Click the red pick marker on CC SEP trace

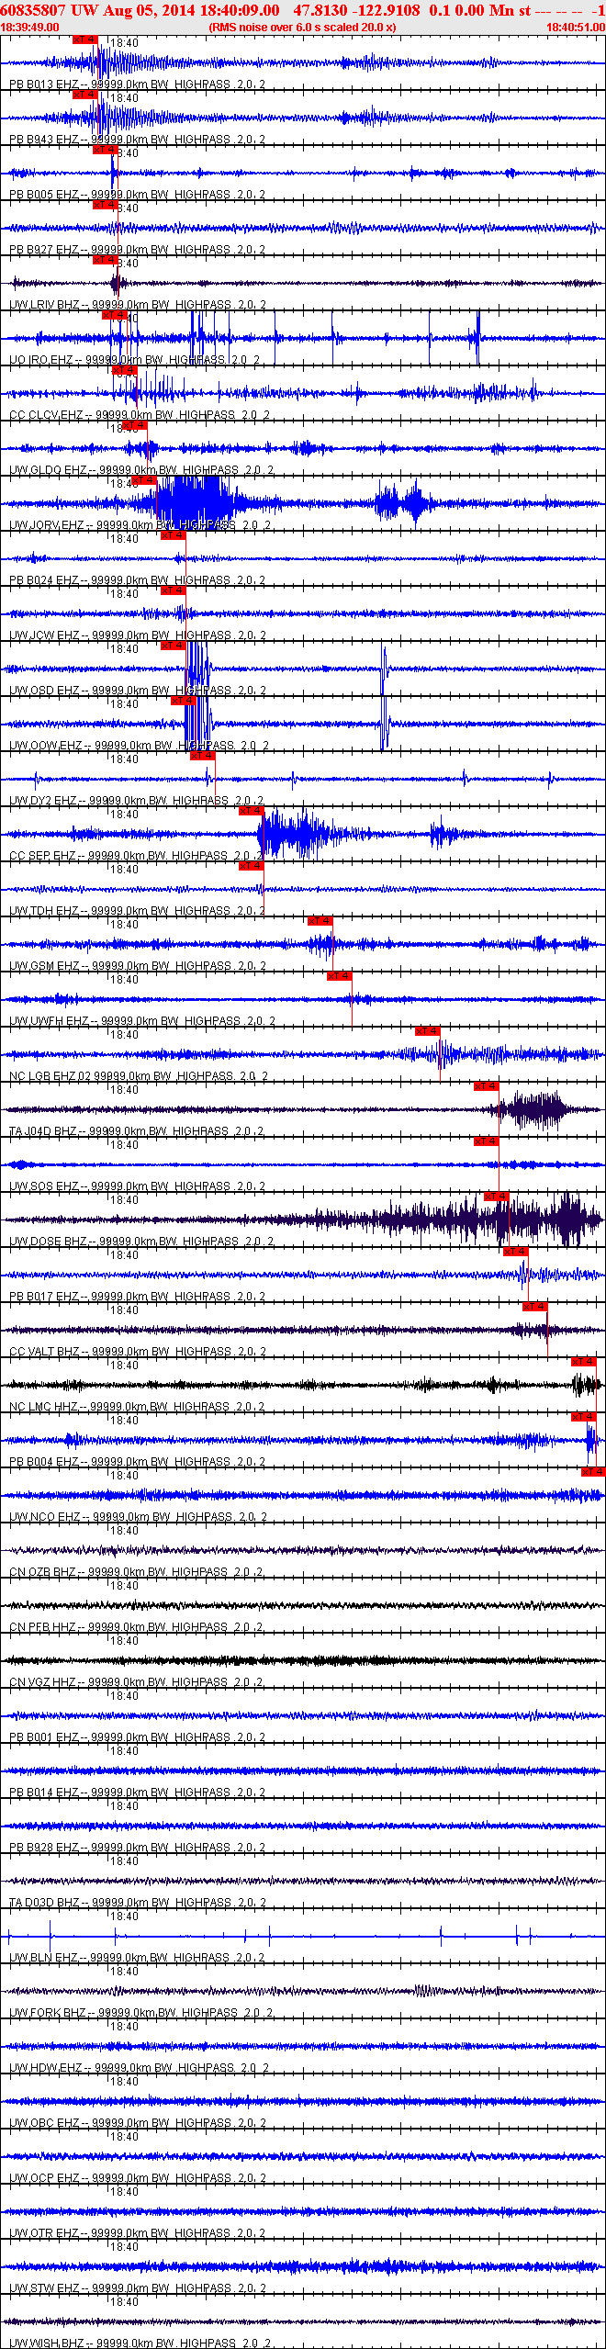tap(251, 811)
